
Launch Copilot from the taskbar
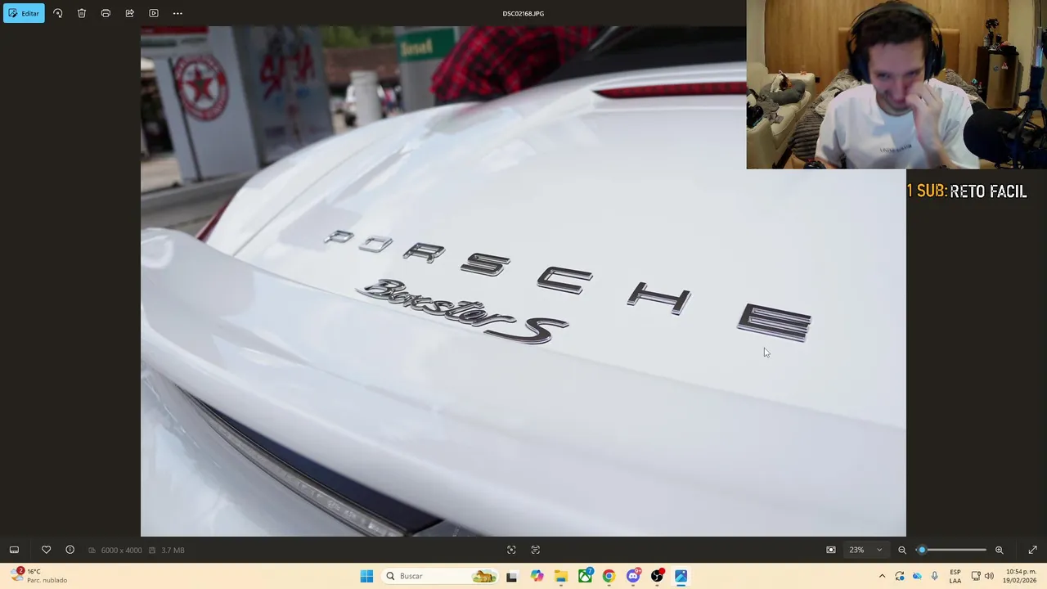537,576
